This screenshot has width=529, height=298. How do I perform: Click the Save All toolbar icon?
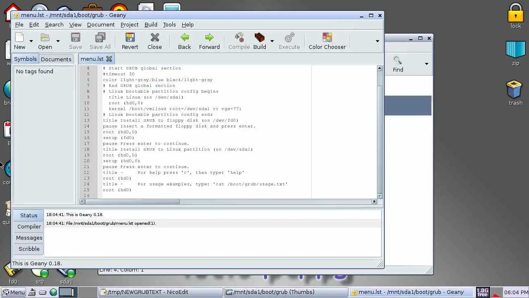[x=100, y=38]
